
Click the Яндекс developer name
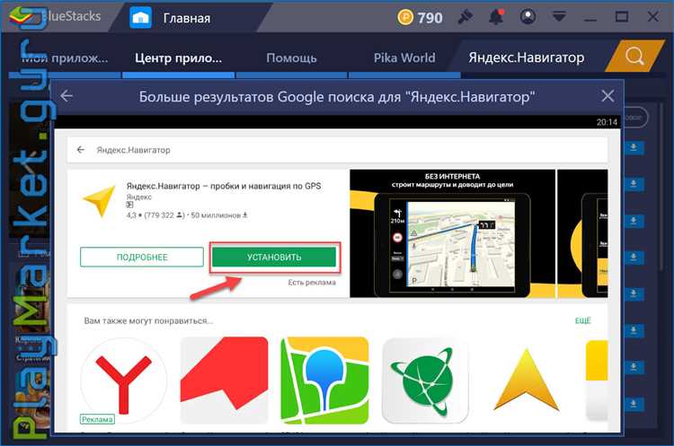tap(138, 197)
